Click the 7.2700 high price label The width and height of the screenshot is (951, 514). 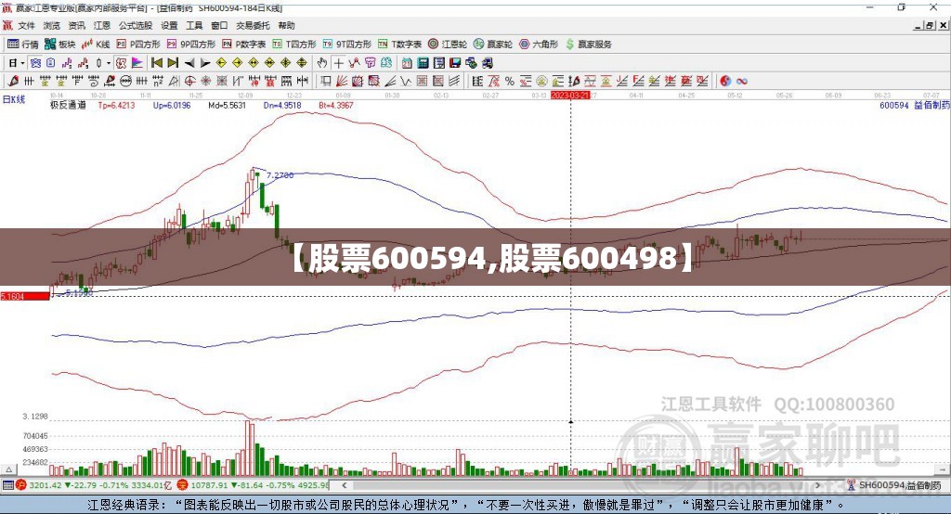pyautogui.click(x=280, y=175)
